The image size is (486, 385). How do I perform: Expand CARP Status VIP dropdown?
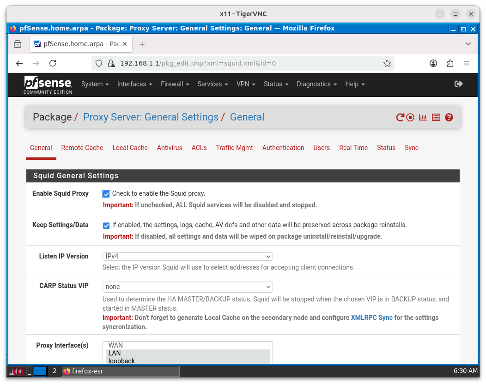pyautogui.click(x=188, y=287)
